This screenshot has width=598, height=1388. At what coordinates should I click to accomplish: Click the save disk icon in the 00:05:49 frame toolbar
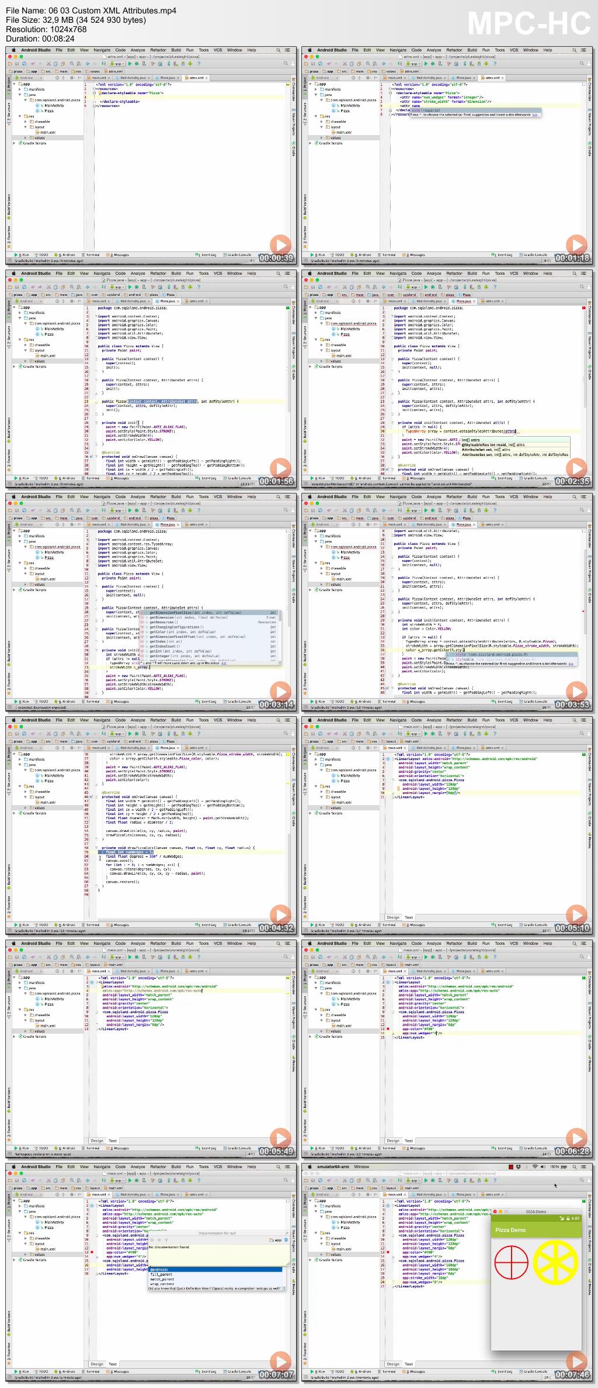pos(18,957)
